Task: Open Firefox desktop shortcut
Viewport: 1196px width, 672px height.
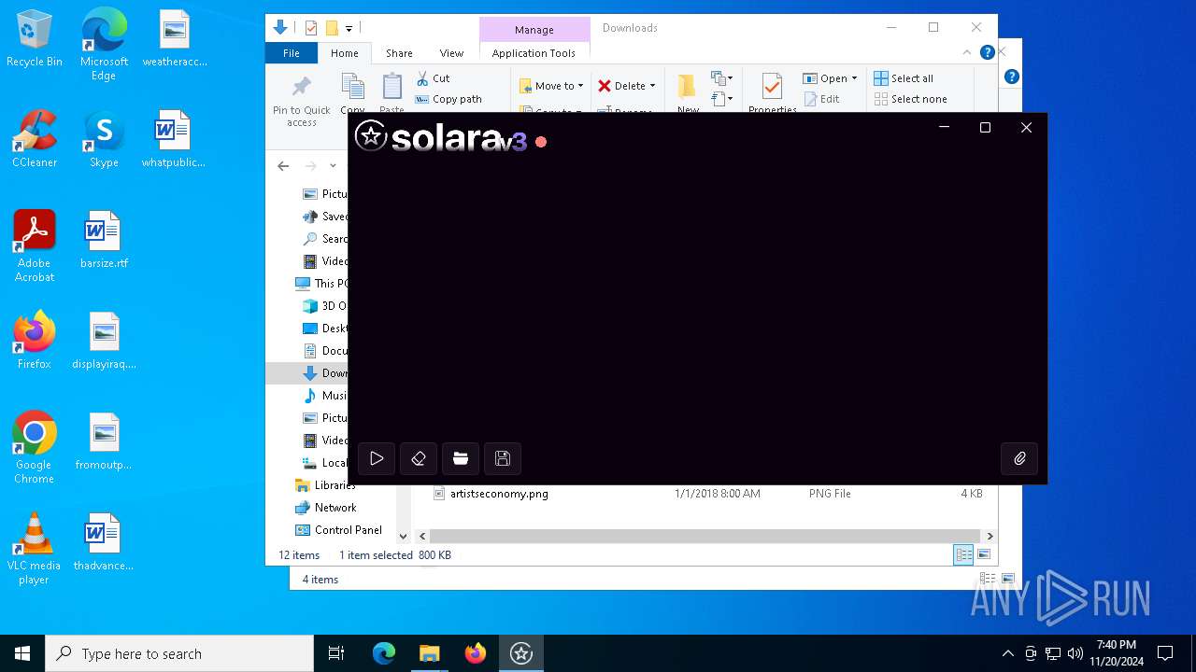Action: click(35, 341)
